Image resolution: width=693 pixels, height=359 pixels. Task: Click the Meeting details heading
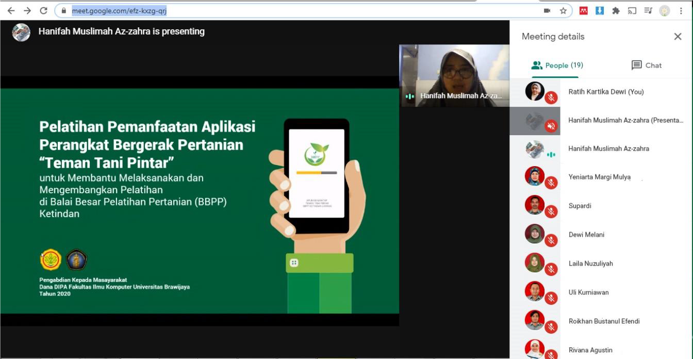coord(553,37)
